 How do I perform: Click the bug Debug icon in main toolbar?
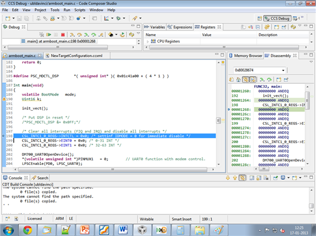pyautogui.click(x=118, y=18)
